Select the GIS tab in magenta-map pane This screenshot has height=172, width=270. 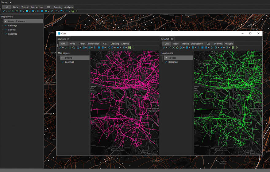(105, 44)
